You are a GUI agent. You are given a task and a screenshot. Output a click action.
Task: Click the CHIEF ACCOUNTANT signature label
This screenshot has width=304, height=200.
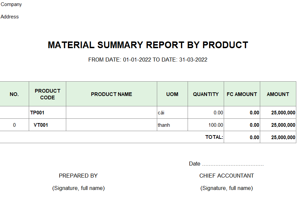pyautogui.click(x=227, y=176)
